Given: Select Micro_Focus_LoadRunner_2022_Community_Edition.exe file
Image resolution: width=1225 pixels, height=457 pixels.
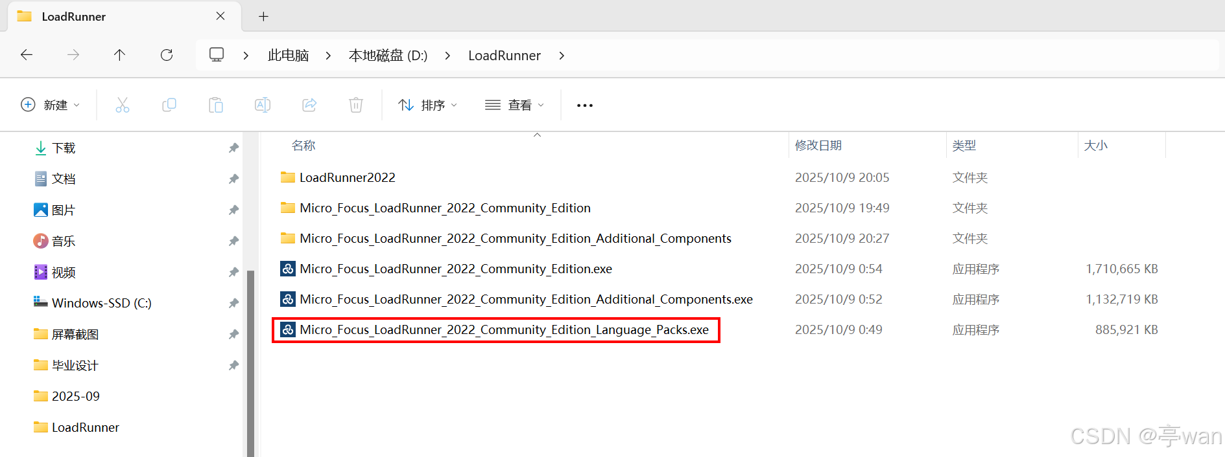Looking at the screenshot, I should click(456, 269).
